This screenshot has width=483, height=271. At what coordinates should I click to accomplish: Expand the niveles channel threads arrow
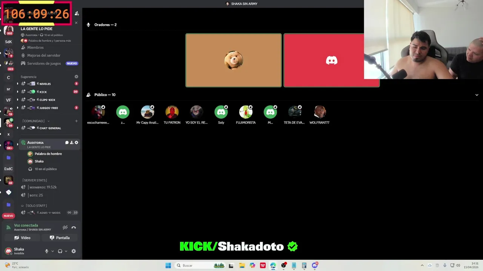[x=17, y=84]
